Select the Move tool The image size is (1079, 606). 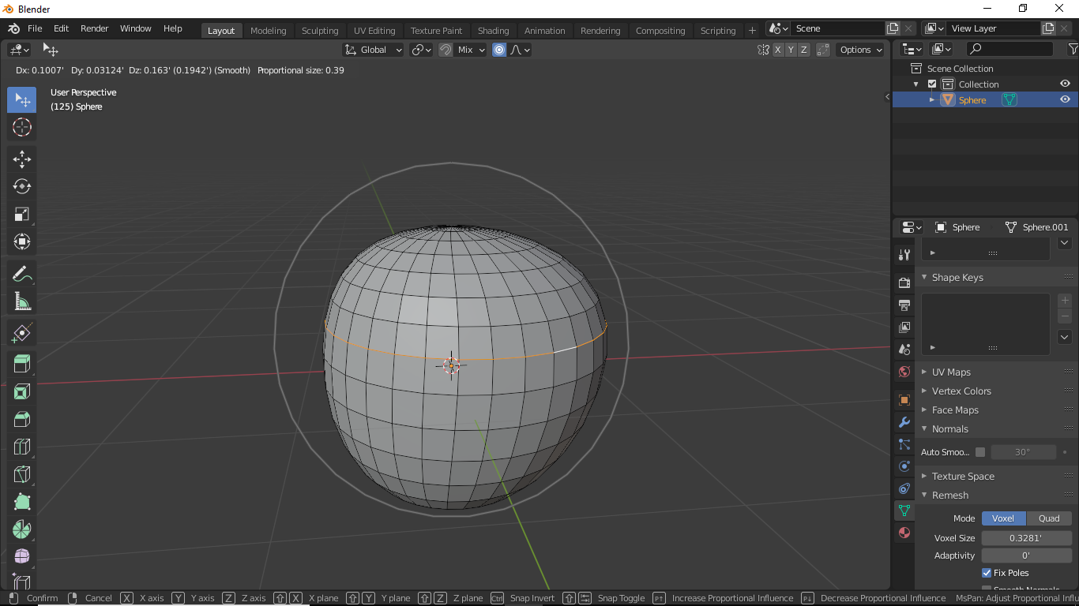coord(22,159)
